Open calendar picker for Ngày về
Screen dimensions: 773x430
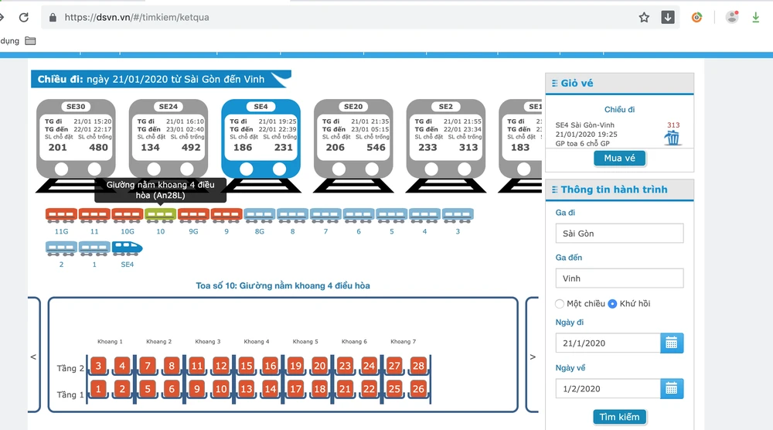pos(672,388)
